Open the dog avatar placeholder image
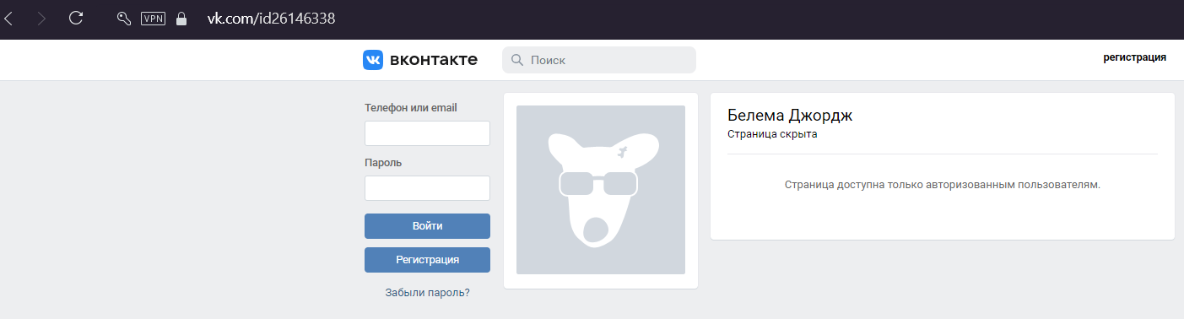 601,190
